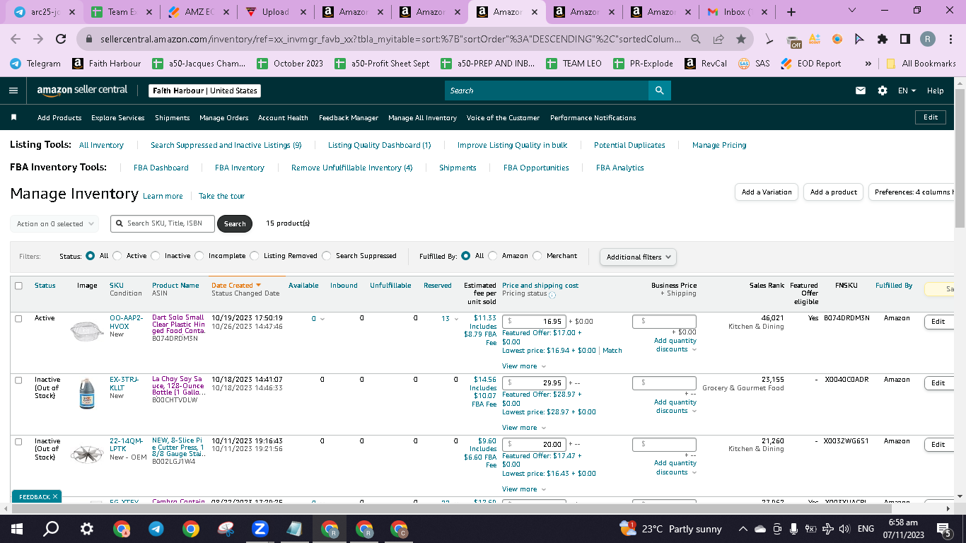Open the Seller Central hamburger menu
Viewport: 966px width, 543px height.
(13, 90)
